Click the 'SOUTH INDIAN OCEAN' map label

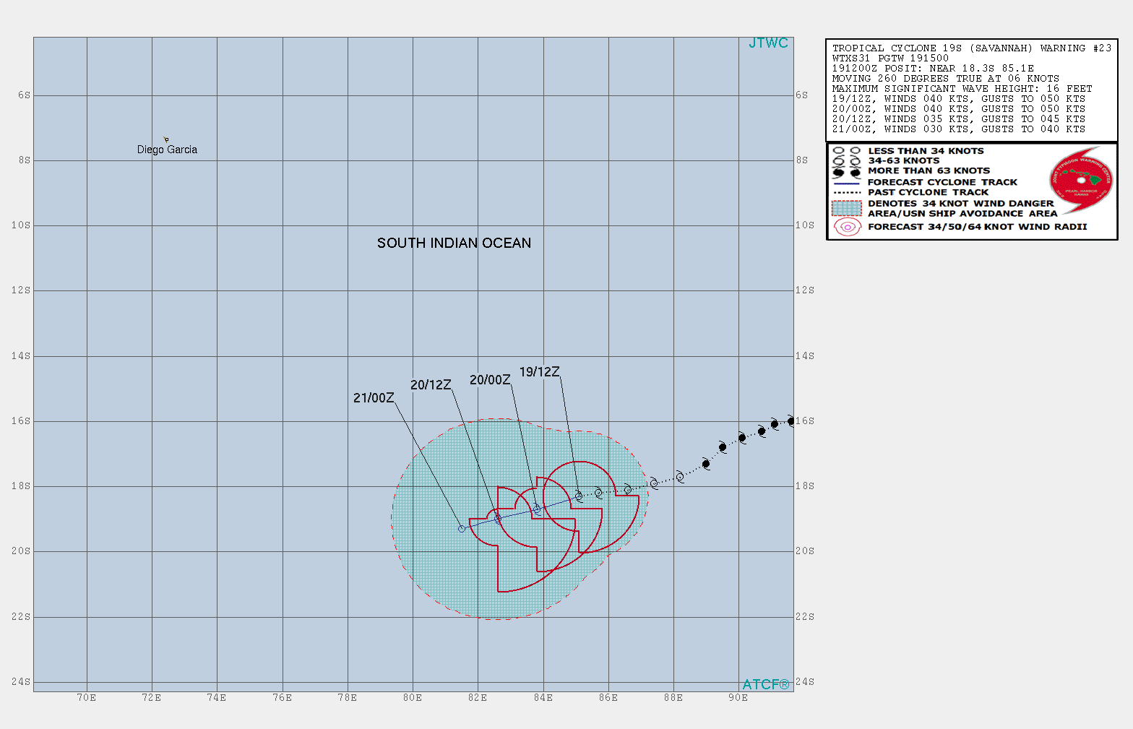(454, 243)
